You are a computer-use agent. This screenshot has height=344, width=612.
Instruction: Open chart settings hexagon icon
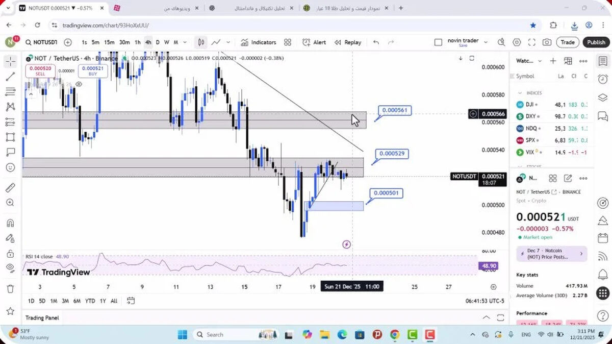coord(517,42)
